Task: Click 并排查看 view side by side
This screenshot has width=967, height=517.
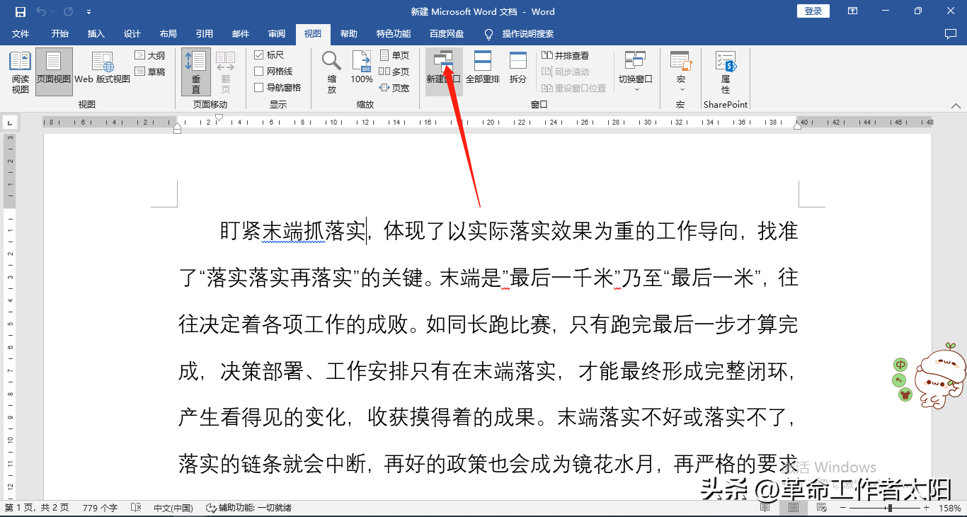Action: (x=566, y=55)
